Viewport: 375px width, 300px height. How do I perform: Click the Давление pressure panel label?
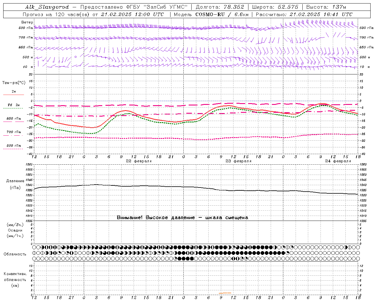pyautogui.click(x=15, y=181)
